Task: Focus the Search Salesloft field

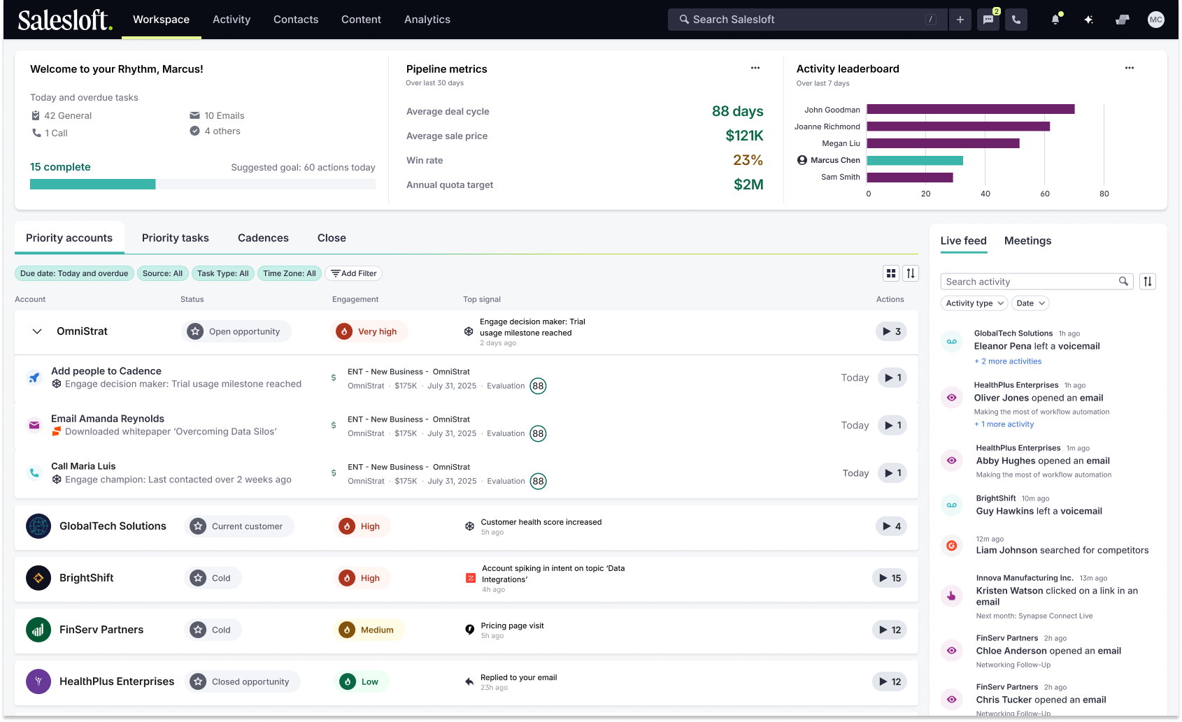Action: (x=808, y=20)
